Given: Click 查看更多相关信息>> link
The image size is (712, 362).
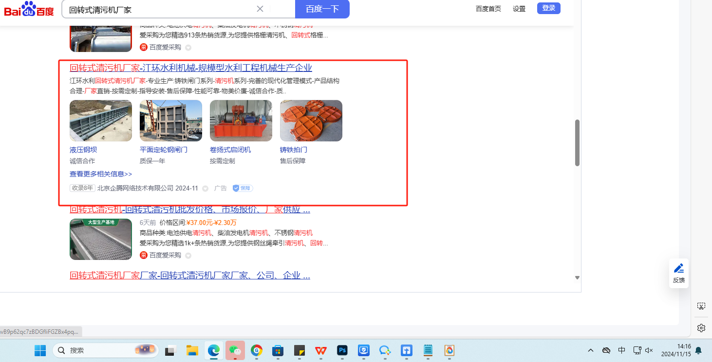Looking at the screenshot, I should pyautogui.click(x=101, y=174).
